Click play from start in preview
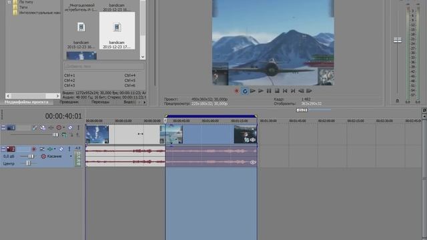Screen dimensions: 427x240 click(x=253, y=91)
